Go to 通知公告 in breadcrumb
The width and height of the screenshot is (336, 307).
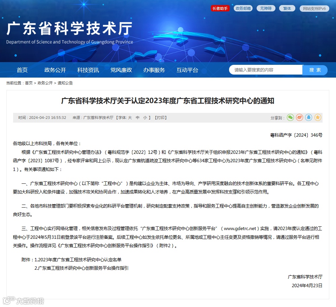point(65,83)
